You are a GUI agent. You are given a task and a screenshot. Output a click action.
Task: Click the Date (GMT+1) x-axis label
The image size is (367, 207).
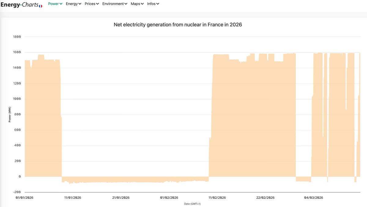tap(192, 204)
